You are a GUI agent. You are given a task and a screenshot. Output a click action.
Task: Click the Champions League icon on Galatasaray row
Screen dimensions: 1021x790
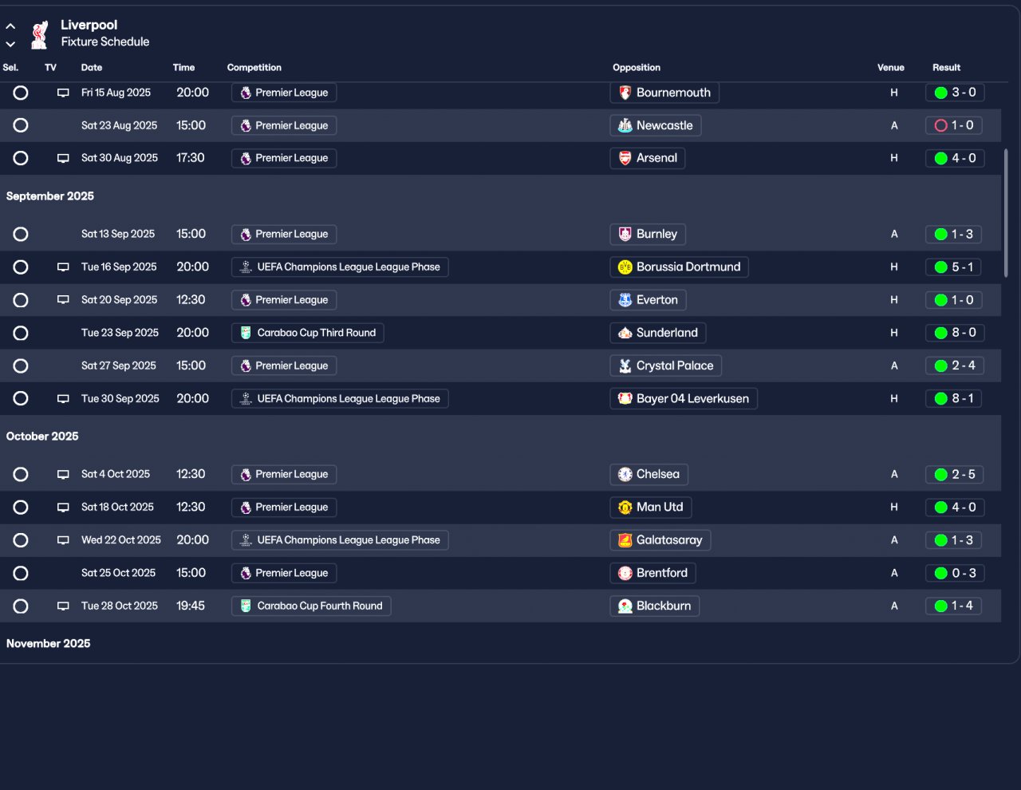pos(246,540)
